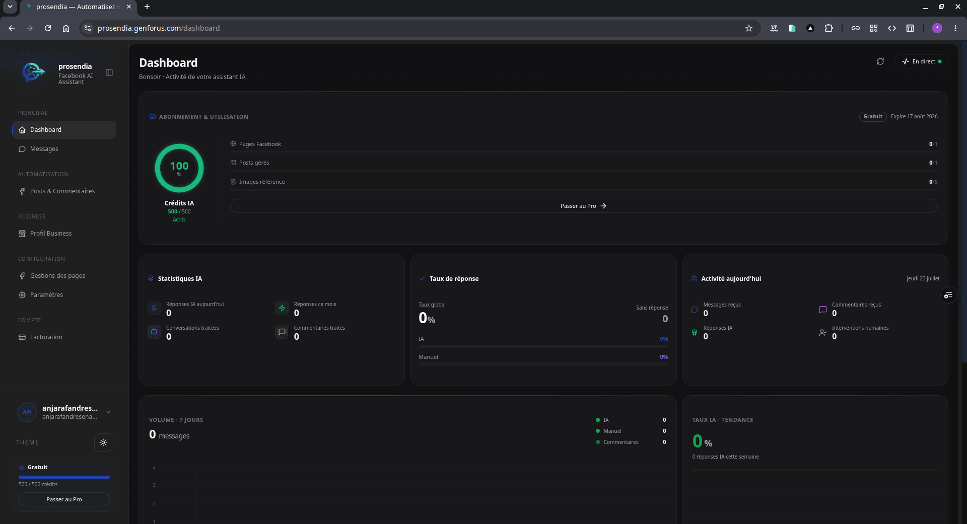Viewport: 967px width, 524px height.
Task: Open the tab search dropdown arrow
Action: click(10, 7)
